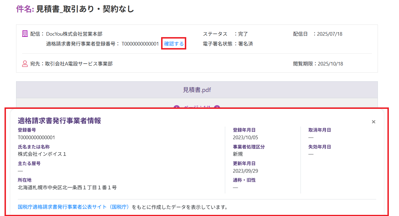Click the 件名 title 見積書_取引あり・契約なし
399x216 pixels.
pyautogui.click(x=85, y=9)
